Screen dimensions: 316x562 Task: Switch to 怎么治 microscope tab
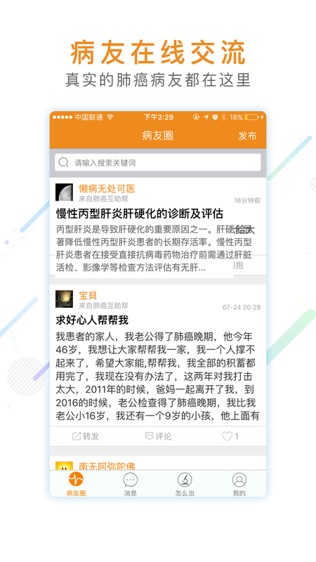[185, 484]
